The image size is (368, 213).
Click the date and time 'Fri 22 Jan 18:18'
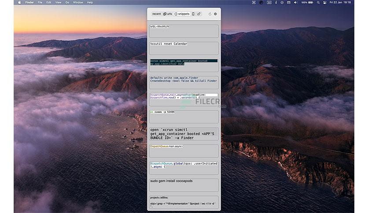tap(340, 2)
